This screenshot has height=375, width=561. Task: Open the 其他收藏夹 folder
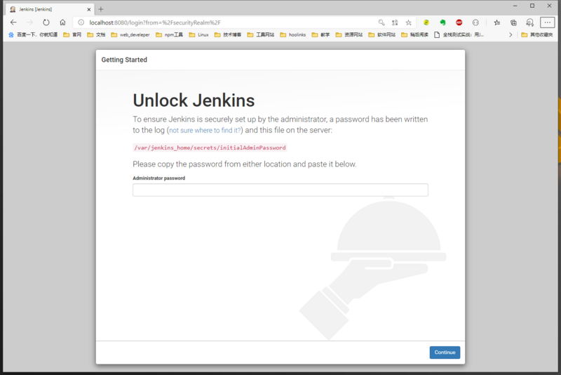(537, 34)
